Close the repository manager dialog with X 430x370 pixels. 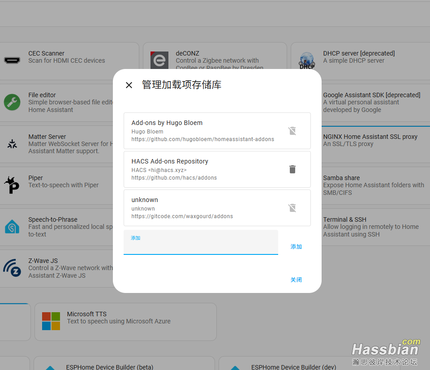[x=129, y=85]
